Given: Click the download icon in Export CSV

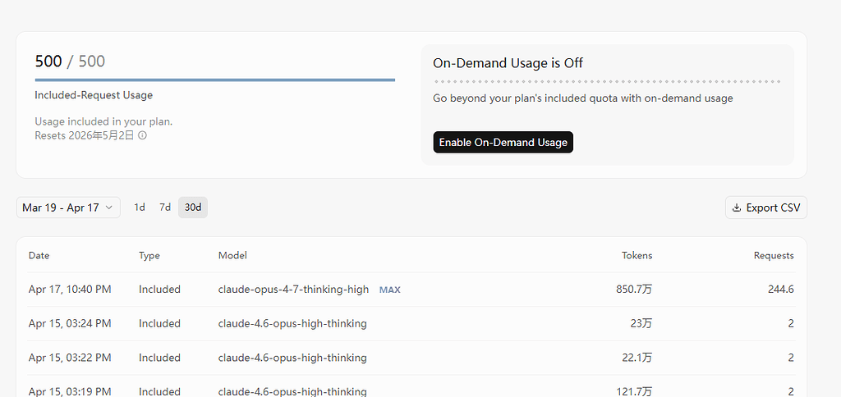Looking at the screenshot, I should 737,208.
